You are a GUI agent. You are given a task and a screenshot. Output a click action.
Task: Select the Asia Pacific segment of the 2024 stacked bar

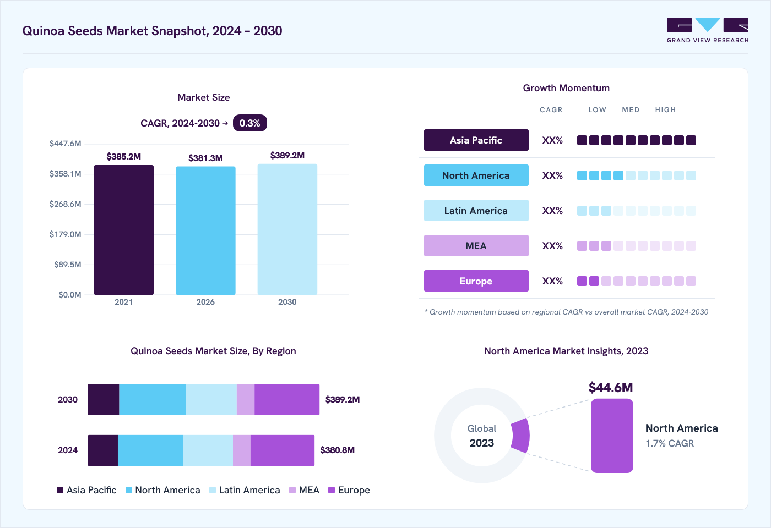pyautogui.click(x=103, y=450)
